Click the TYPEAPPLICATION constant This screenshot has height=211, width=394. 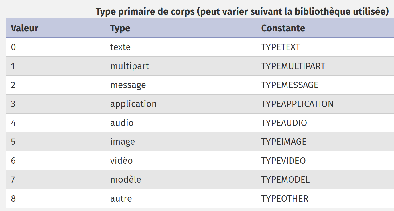pyautogui.click(x=297, y=104)
